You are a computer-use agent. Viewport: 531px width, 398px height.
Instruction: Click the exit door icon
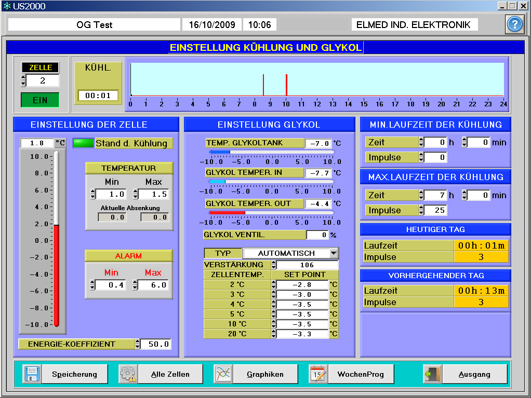[x=432, y=374]
